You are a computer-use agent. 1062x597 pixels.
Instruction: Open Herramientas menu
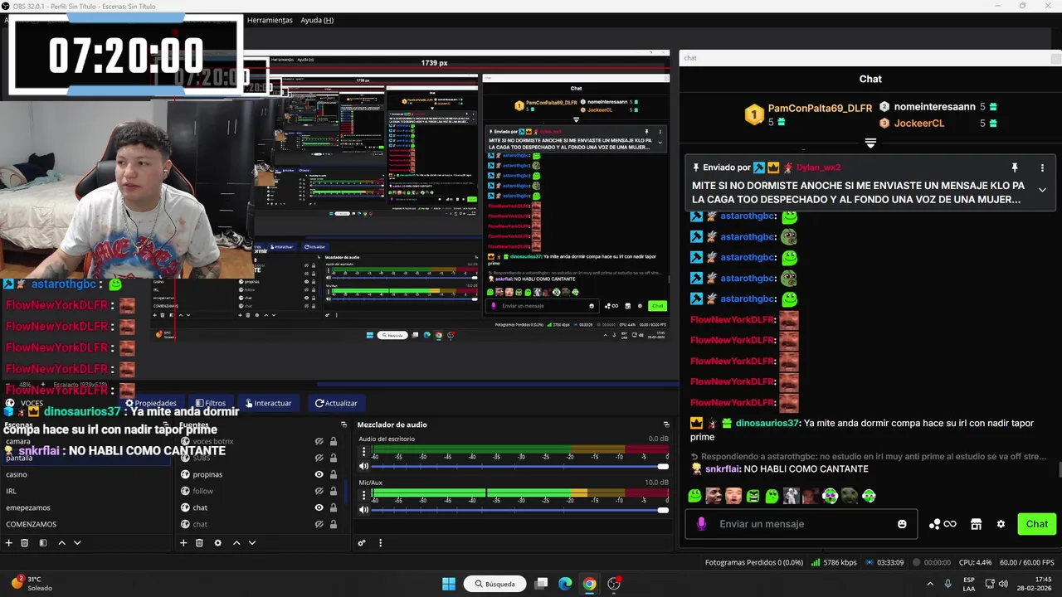(x=270, y=20)
